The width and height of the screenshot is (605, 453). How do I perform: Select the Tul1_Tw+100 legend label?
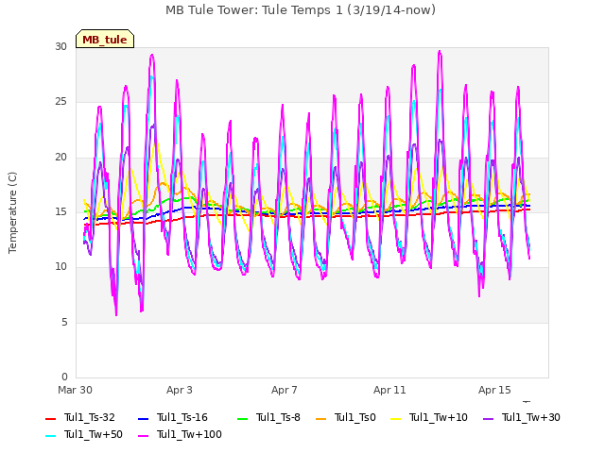[189, 434]
